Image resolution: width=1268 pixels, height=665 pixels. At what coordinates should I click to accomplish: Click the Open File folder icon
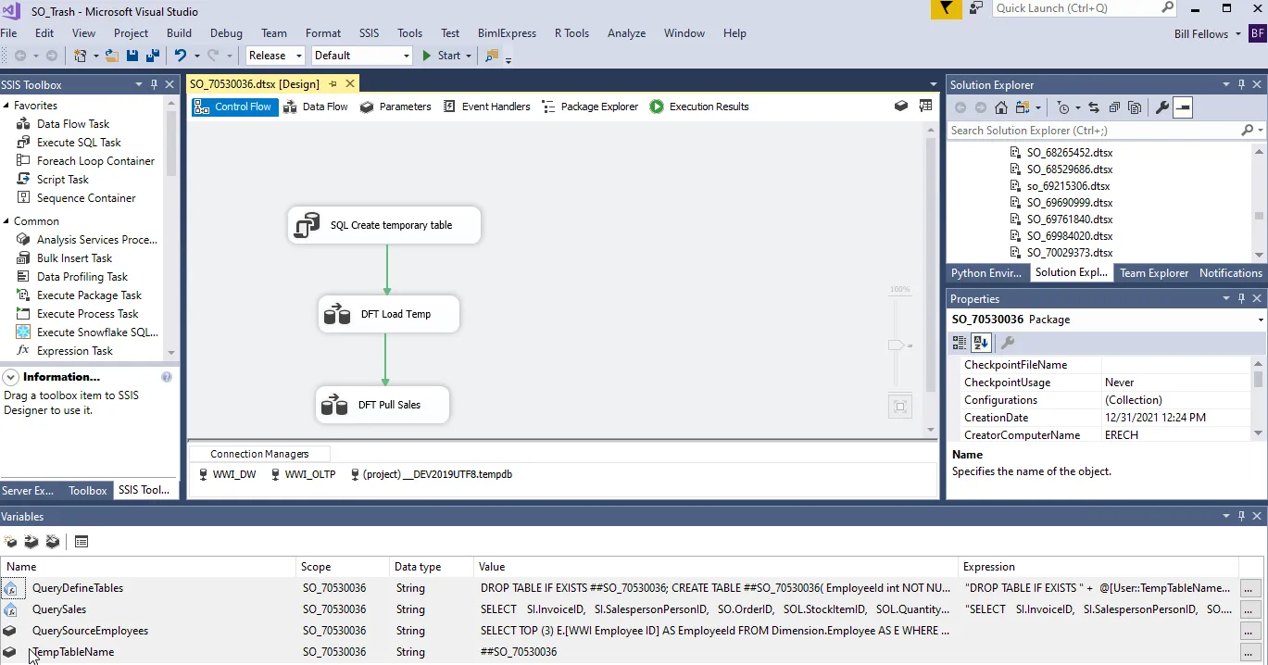pos(111,56)
